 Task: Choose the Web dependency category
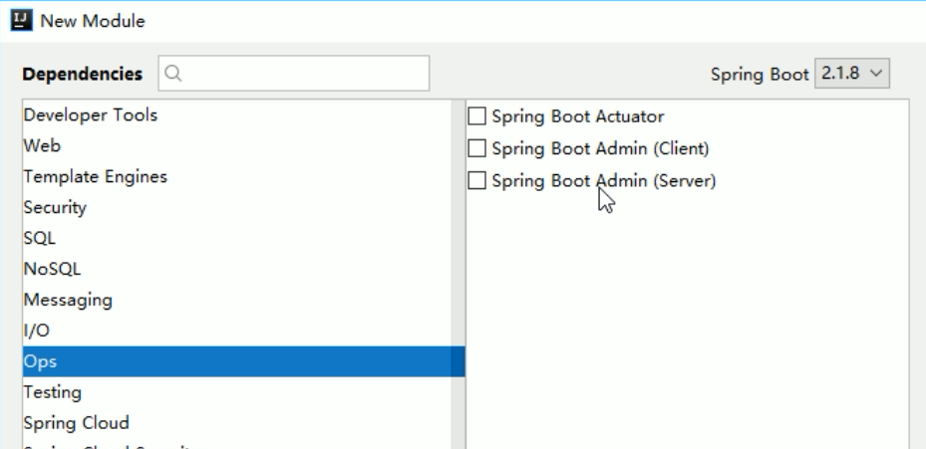point(43,146)
